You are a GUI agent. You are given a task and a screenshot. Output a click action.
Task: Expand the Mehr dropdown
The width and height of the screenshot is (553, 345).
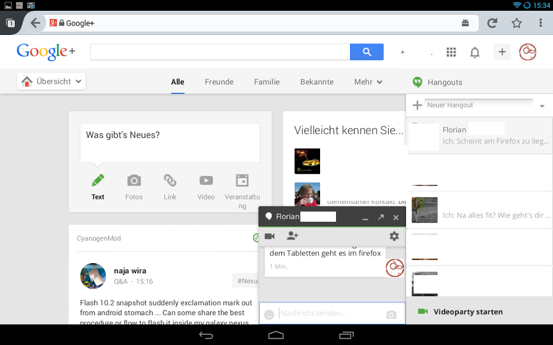[x=368, y=82]
